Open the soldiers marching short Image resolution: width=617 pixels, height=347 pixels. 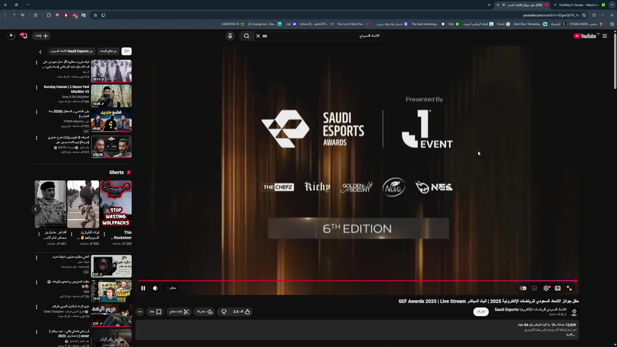pos(83,204)
